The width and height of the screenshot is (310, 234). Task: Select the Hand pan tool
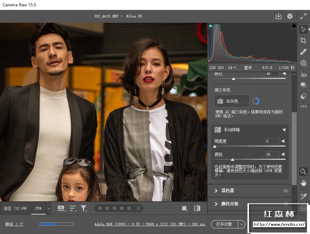point(303,183)
